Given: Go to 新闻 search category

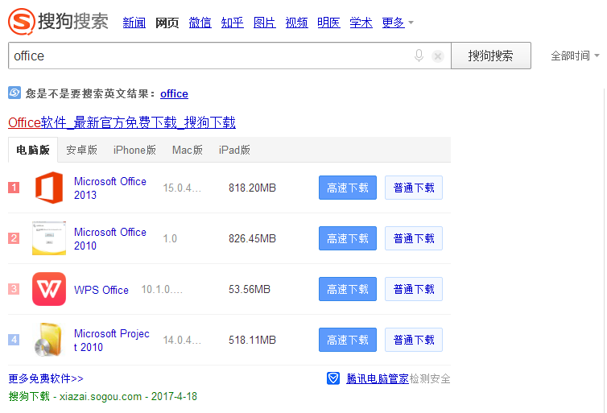Looking at the screenshot, I should click(x=134, y=23).
